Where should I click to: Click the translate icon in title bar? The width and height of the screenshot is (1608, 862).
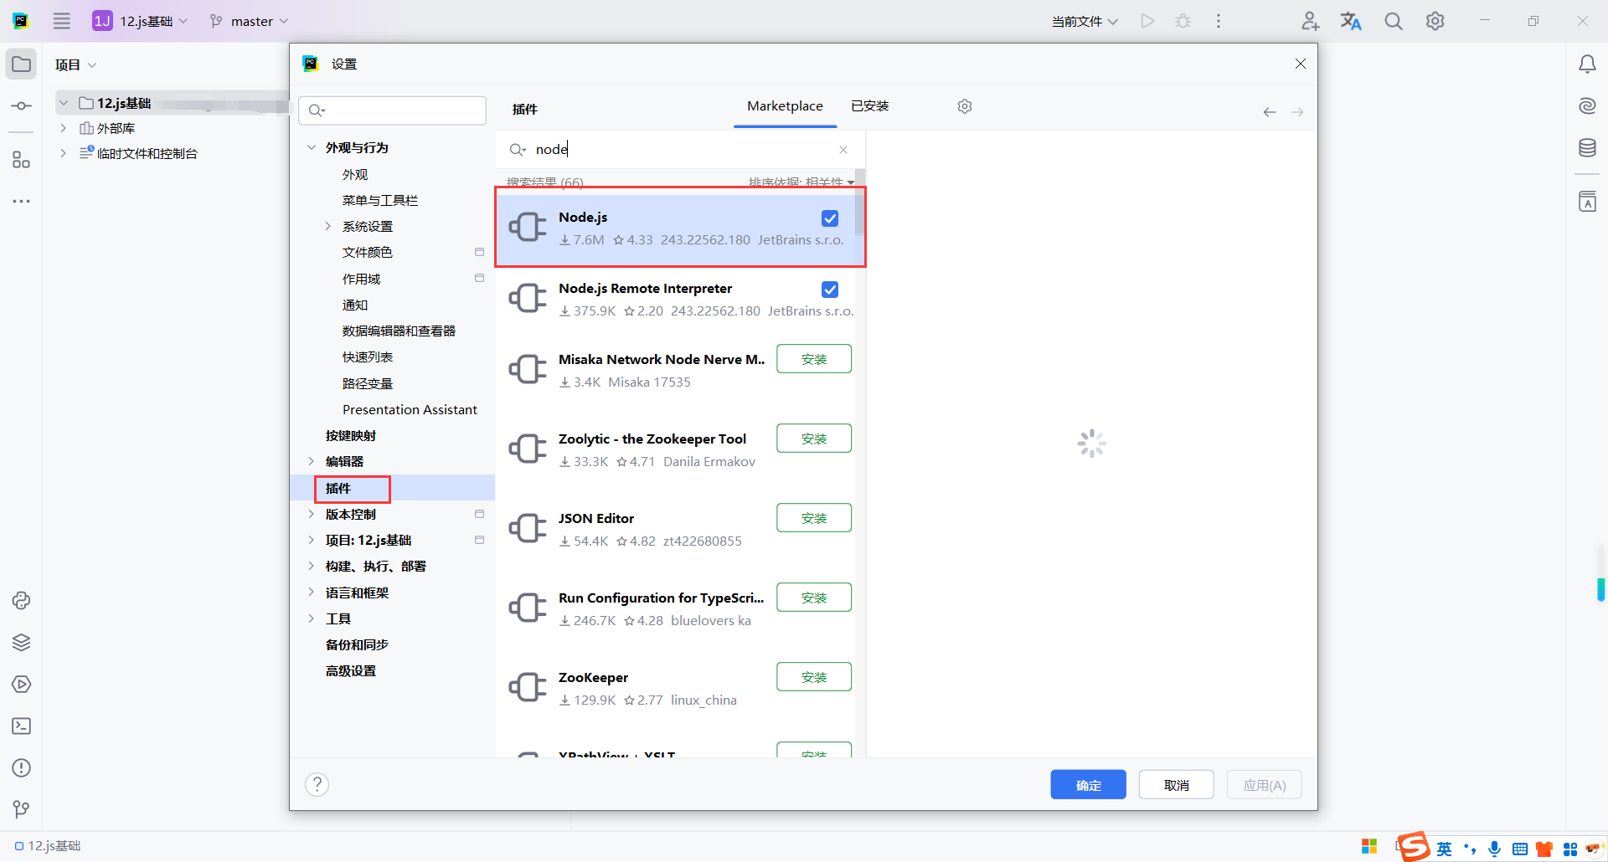1351,21
